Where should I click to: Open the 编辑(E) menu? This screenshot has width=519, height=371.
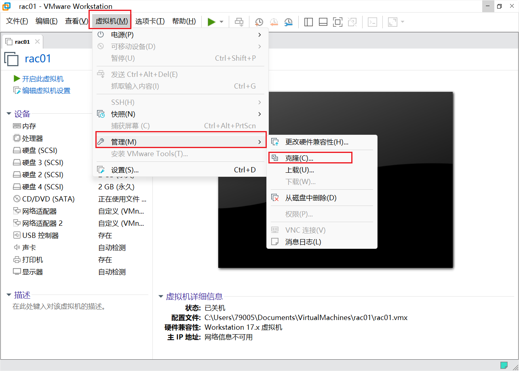coord(46,21)
